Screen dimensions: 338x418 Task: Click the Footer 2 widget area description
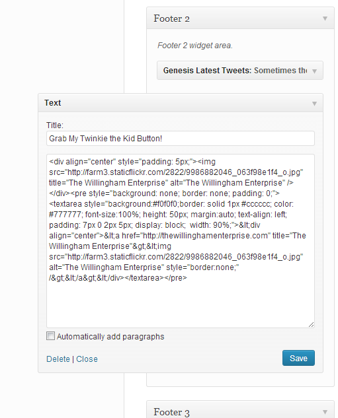coord(195,46)
